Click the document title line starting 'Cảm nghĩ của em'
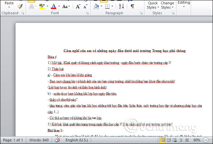Image resolution: width=213 pixels, height=144 pixels. (x=124, y=51)
